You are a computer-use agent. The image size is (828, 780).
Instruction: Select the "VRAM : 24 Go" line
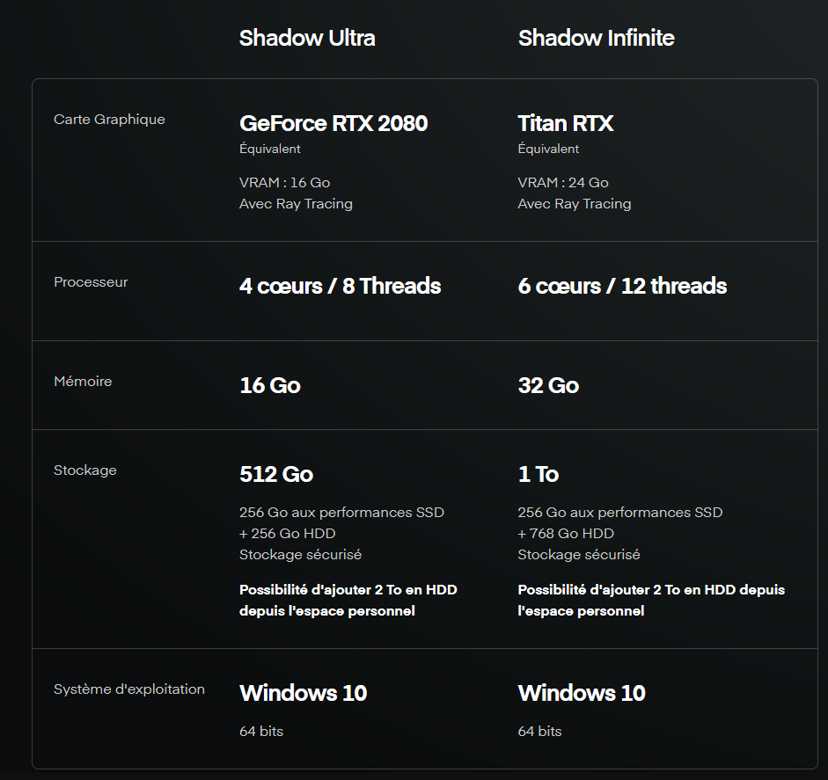coord(563,183)
